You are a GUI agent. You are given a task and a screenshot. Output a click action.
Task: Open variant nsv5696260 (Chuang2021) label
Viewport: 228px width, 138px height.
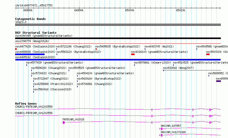(49, 68)
